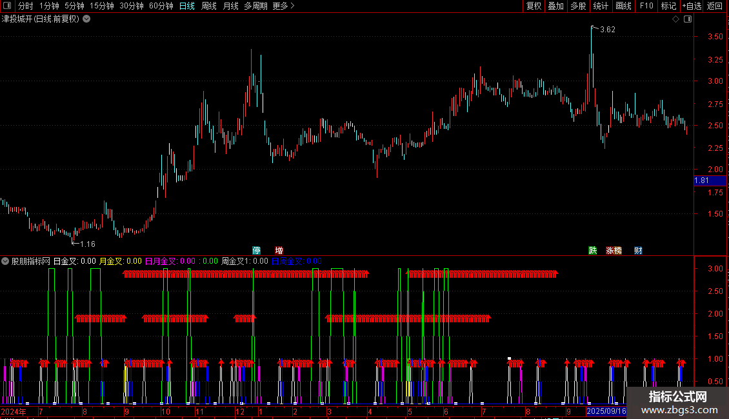
Task: Open the 复权 adjustment menu
Action: [x=534, y=6]
